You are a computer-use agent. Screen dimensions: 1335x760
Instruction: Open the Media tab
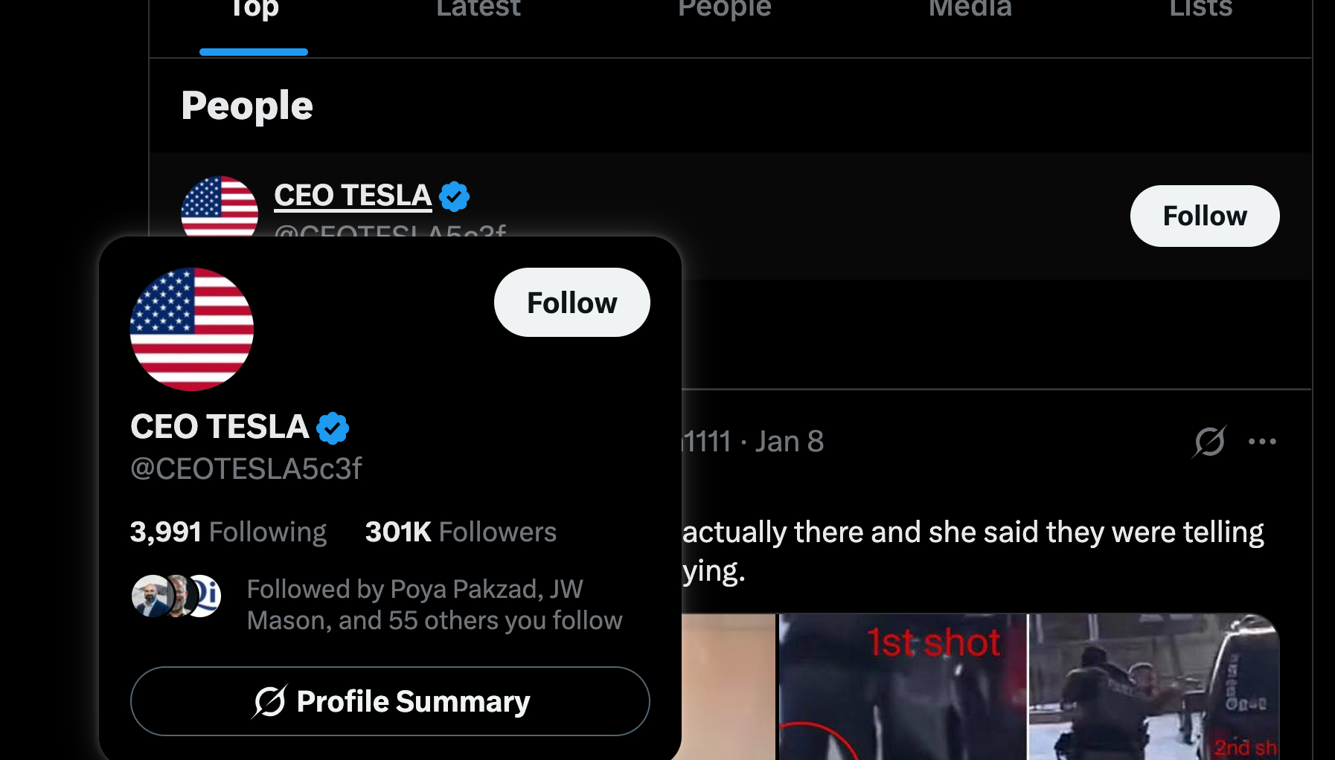click(x=970, y=10)
